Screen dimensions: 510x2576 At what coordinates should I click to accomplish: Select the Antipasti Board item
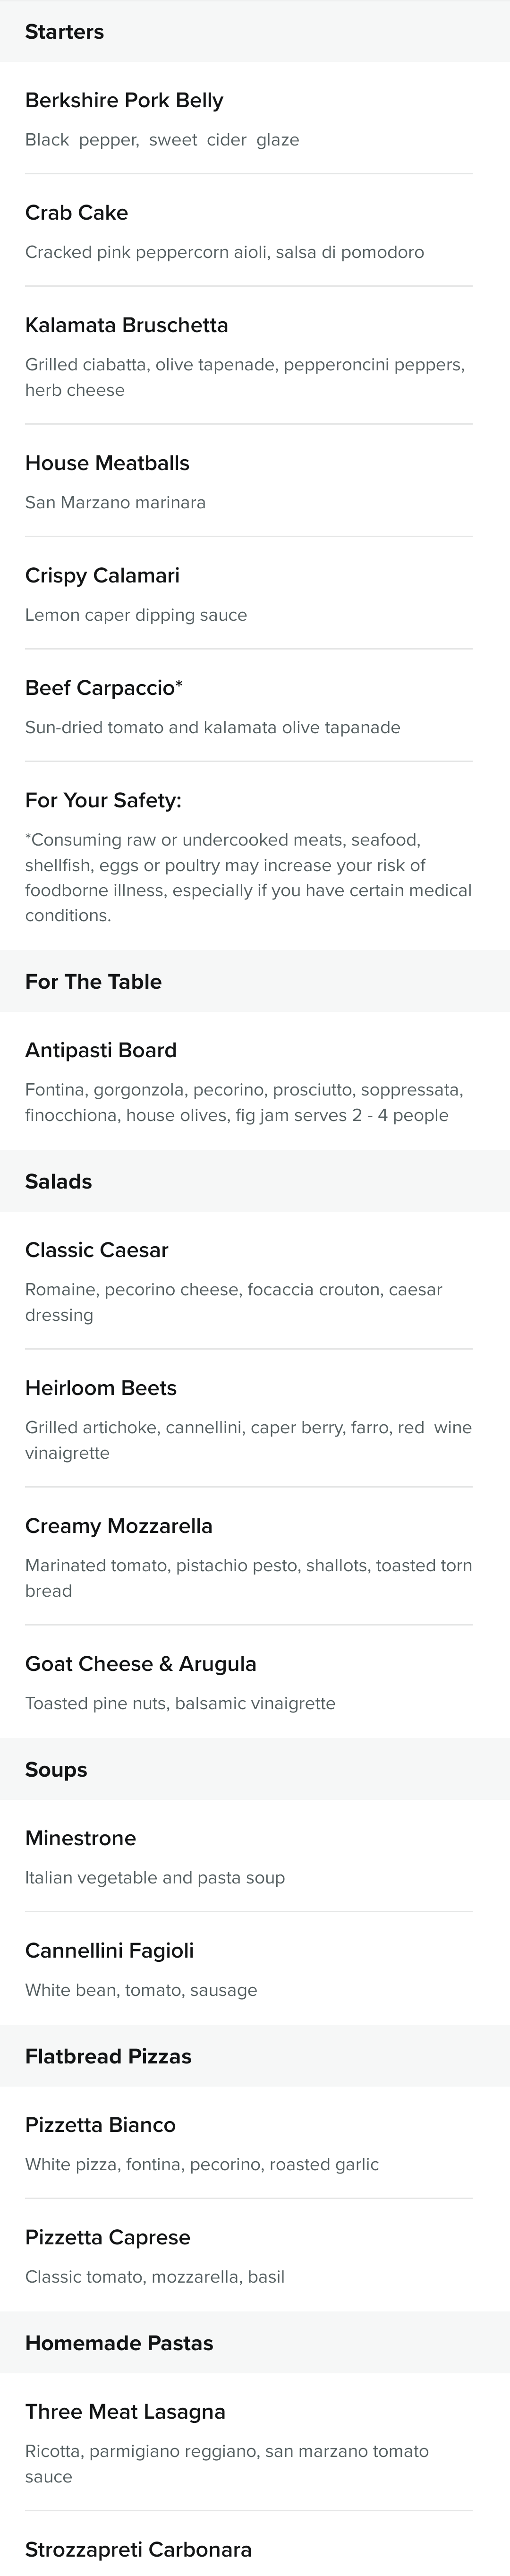click(255, 1081)
